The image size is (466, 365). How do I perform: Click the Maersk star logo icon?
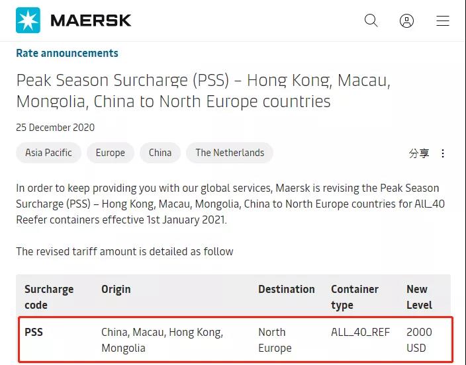(28, 20)
